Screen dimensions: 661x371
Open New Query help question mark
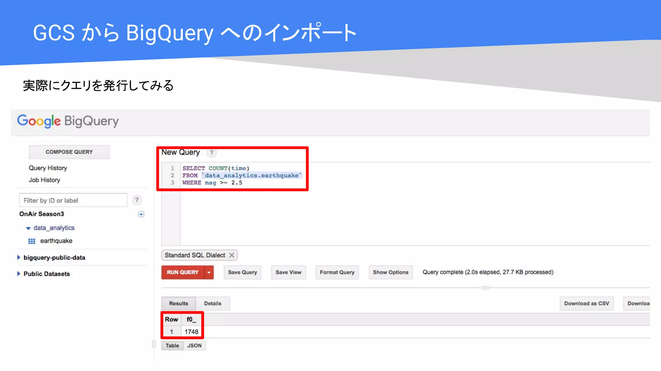(x=211, y=153)
